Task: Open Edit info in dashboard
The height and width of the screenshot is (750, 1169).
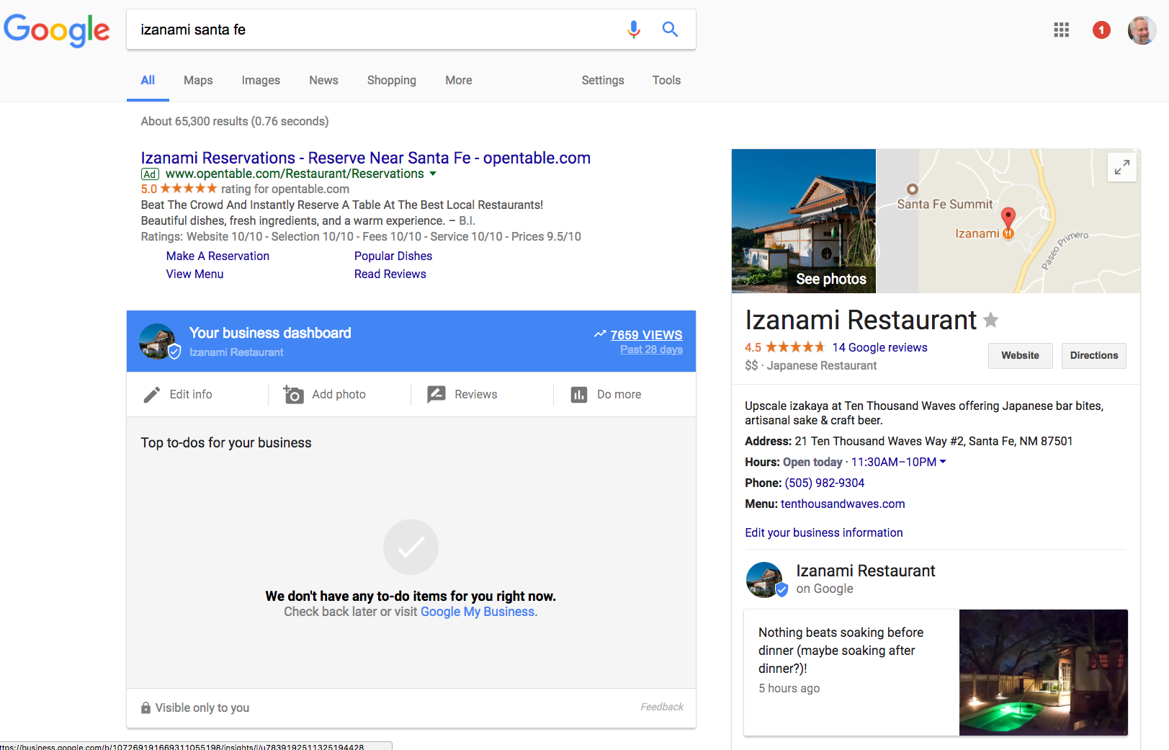Action: click(x=191, y=395)
